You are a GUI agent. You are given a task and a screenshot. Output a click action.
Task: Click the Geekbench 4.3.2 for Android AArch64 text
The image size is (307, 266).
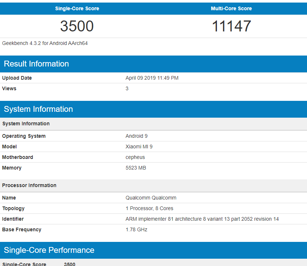point(45,43)
